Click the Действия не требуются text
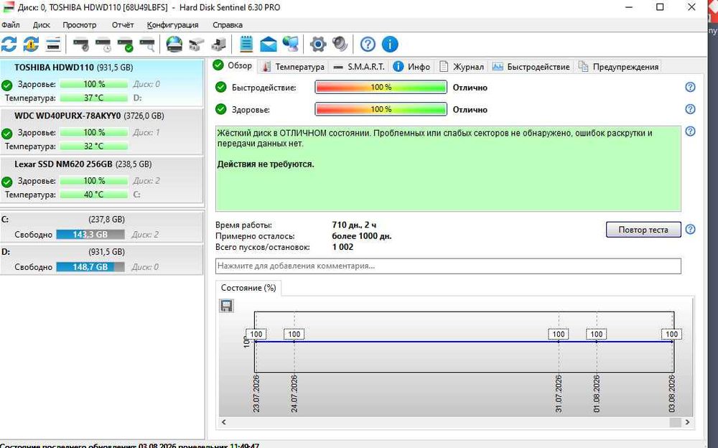This screenshot has width=718, height=448. 266,164
